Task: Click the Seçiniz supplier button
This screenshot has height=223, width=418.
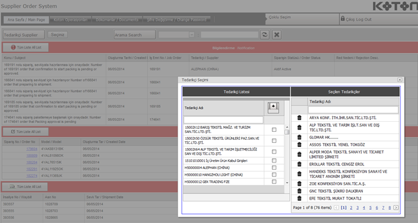Action: (58, 35)
